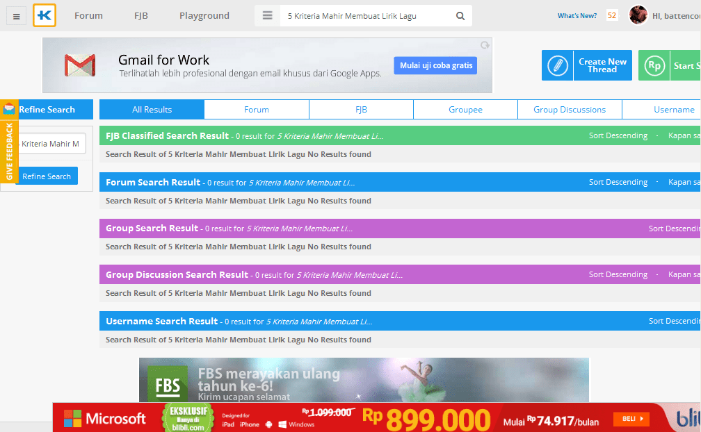Go to FJB in top navigation
Viewport: 701px width, 432px height.
140,15
